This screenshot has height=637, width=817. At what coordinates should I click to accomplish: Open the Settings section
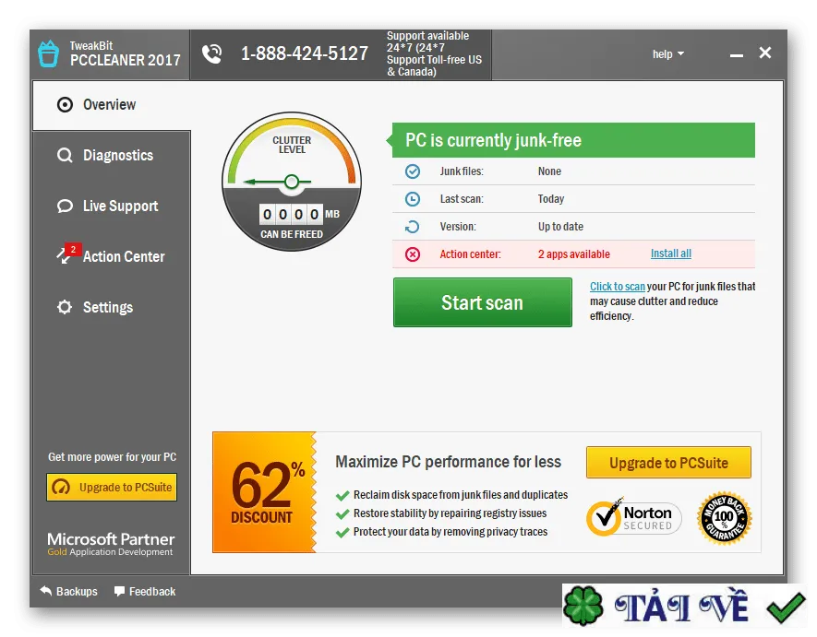[x=112, y=307]
